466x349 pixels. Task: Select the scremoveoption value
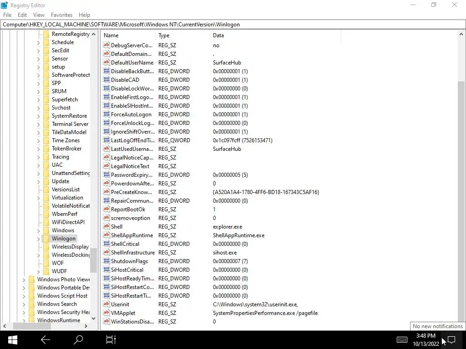pos(131,218)
